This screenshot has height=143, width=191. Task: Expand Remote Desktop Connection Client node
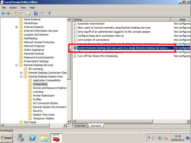[21, 73]
